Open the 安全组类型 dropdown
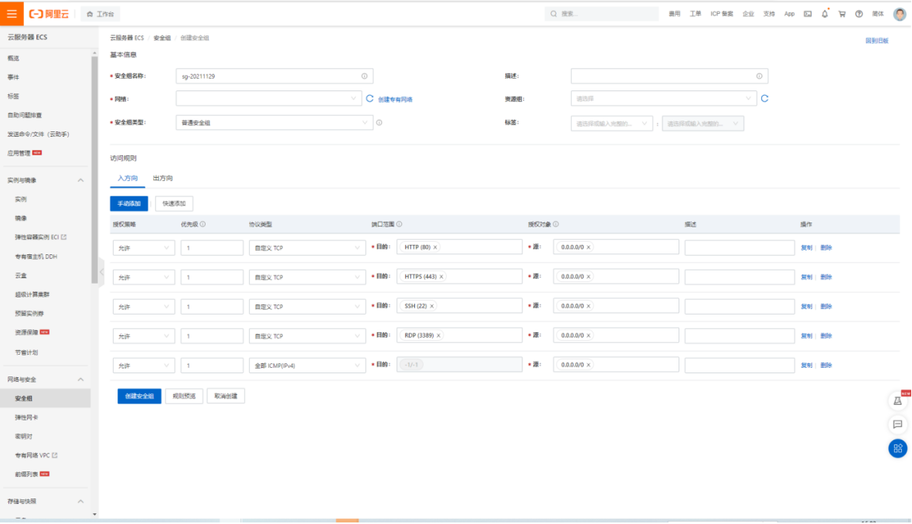 click(274, 122)
